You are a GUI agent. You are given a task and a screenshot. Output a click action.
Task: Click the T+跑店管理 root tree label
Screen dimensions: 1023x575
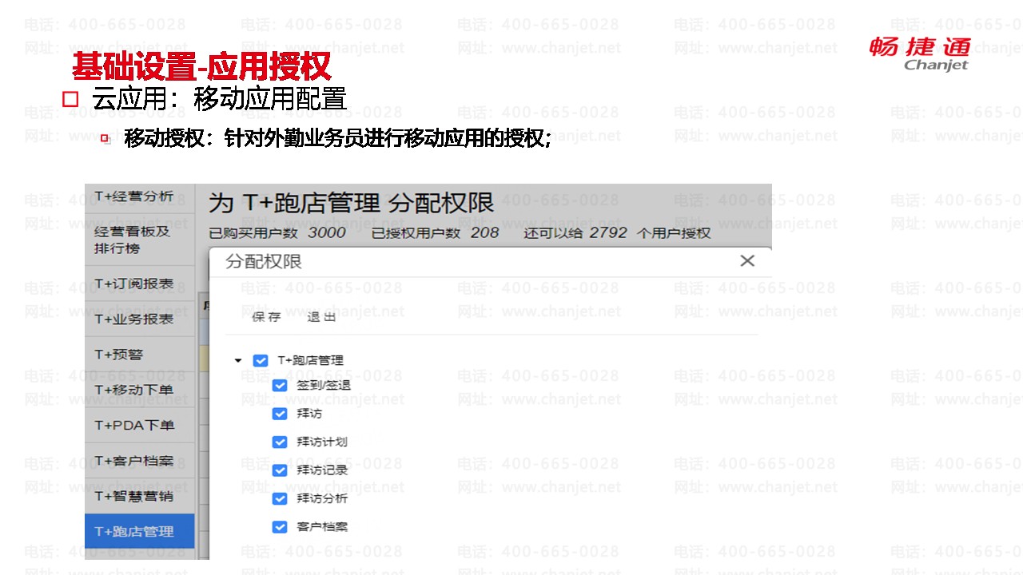coord(310,361)
